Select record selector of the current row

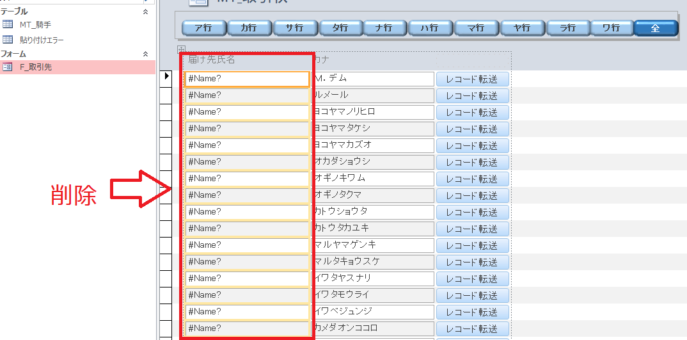(168, 78)
